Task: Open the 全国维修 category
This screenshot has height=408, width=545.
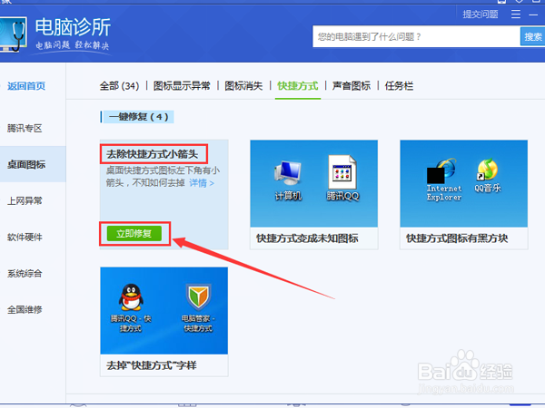Action: pos(25,309)
